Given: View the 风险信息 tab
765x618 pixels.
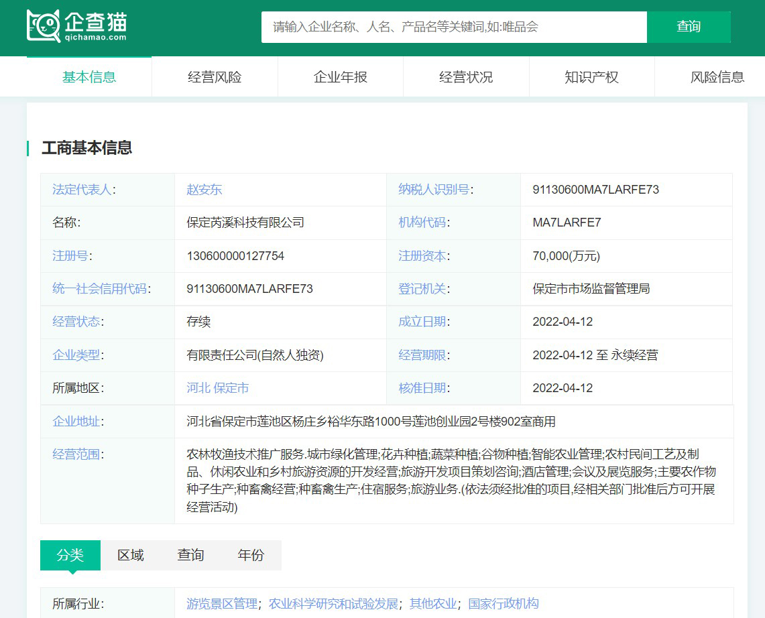Looking at the screenshot, I should (717, 77).
